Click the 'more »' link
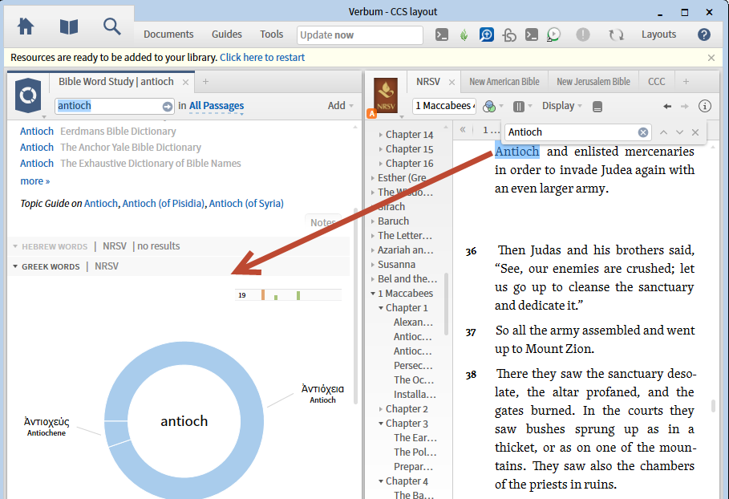The image size is (729, 499). click(x=34, y=181)
